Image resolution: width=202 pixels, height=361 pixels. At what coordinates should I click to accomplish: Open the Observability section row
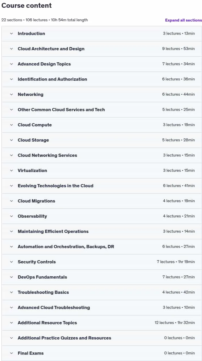(102, 216)
